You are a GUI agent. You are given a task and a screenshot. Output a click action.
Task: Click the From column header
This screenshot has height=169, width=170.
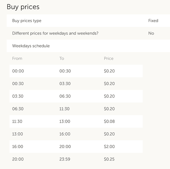[x=17, y=59]
